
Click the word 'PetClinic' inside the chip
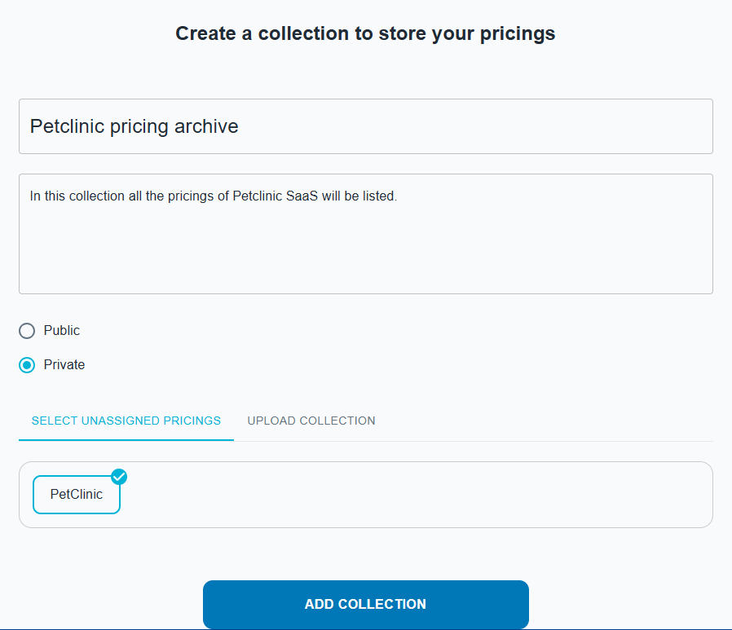[77, 495]
